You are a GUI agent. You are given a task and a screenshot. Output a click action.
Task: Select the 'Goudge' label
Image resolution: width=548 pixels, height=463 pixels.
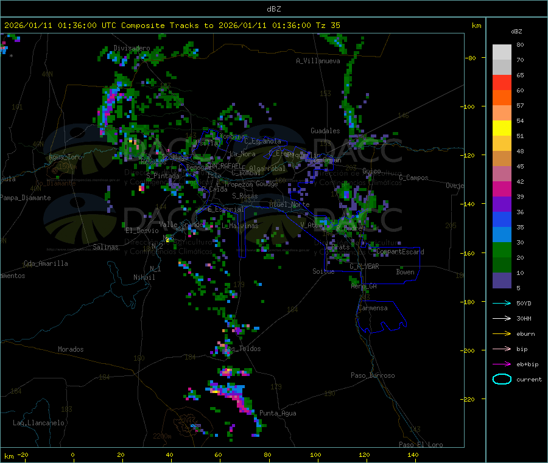(x=267, y=184)
